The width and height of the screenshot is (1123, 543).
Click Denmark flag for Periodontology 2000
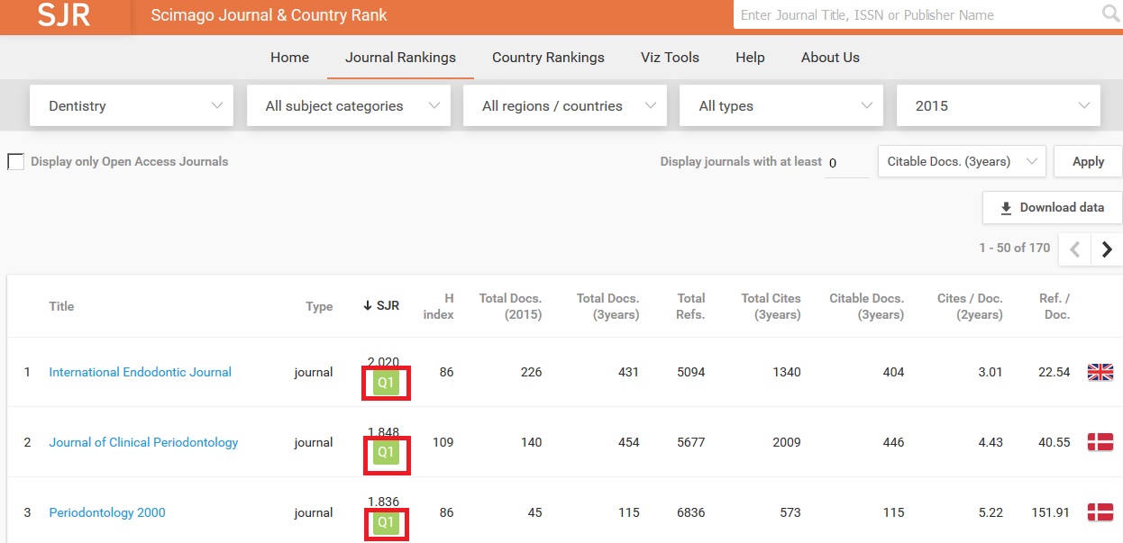click(x=1100, y=512)
